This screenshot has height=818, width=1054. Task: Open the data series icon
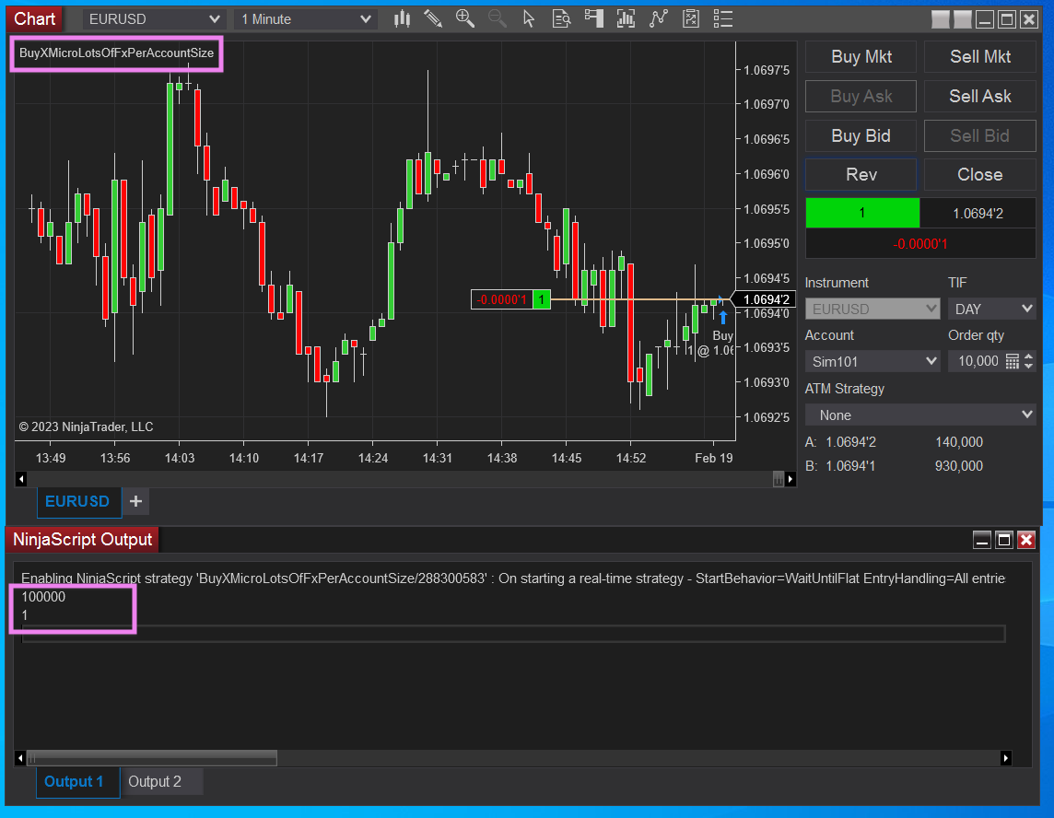(626, 18)
